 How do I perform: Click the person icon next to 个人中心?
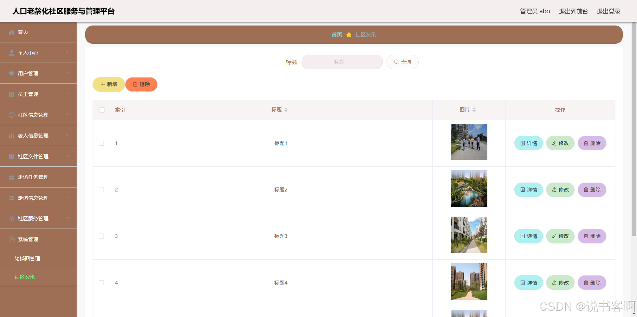pyautogui.click(x=12, y=53)
